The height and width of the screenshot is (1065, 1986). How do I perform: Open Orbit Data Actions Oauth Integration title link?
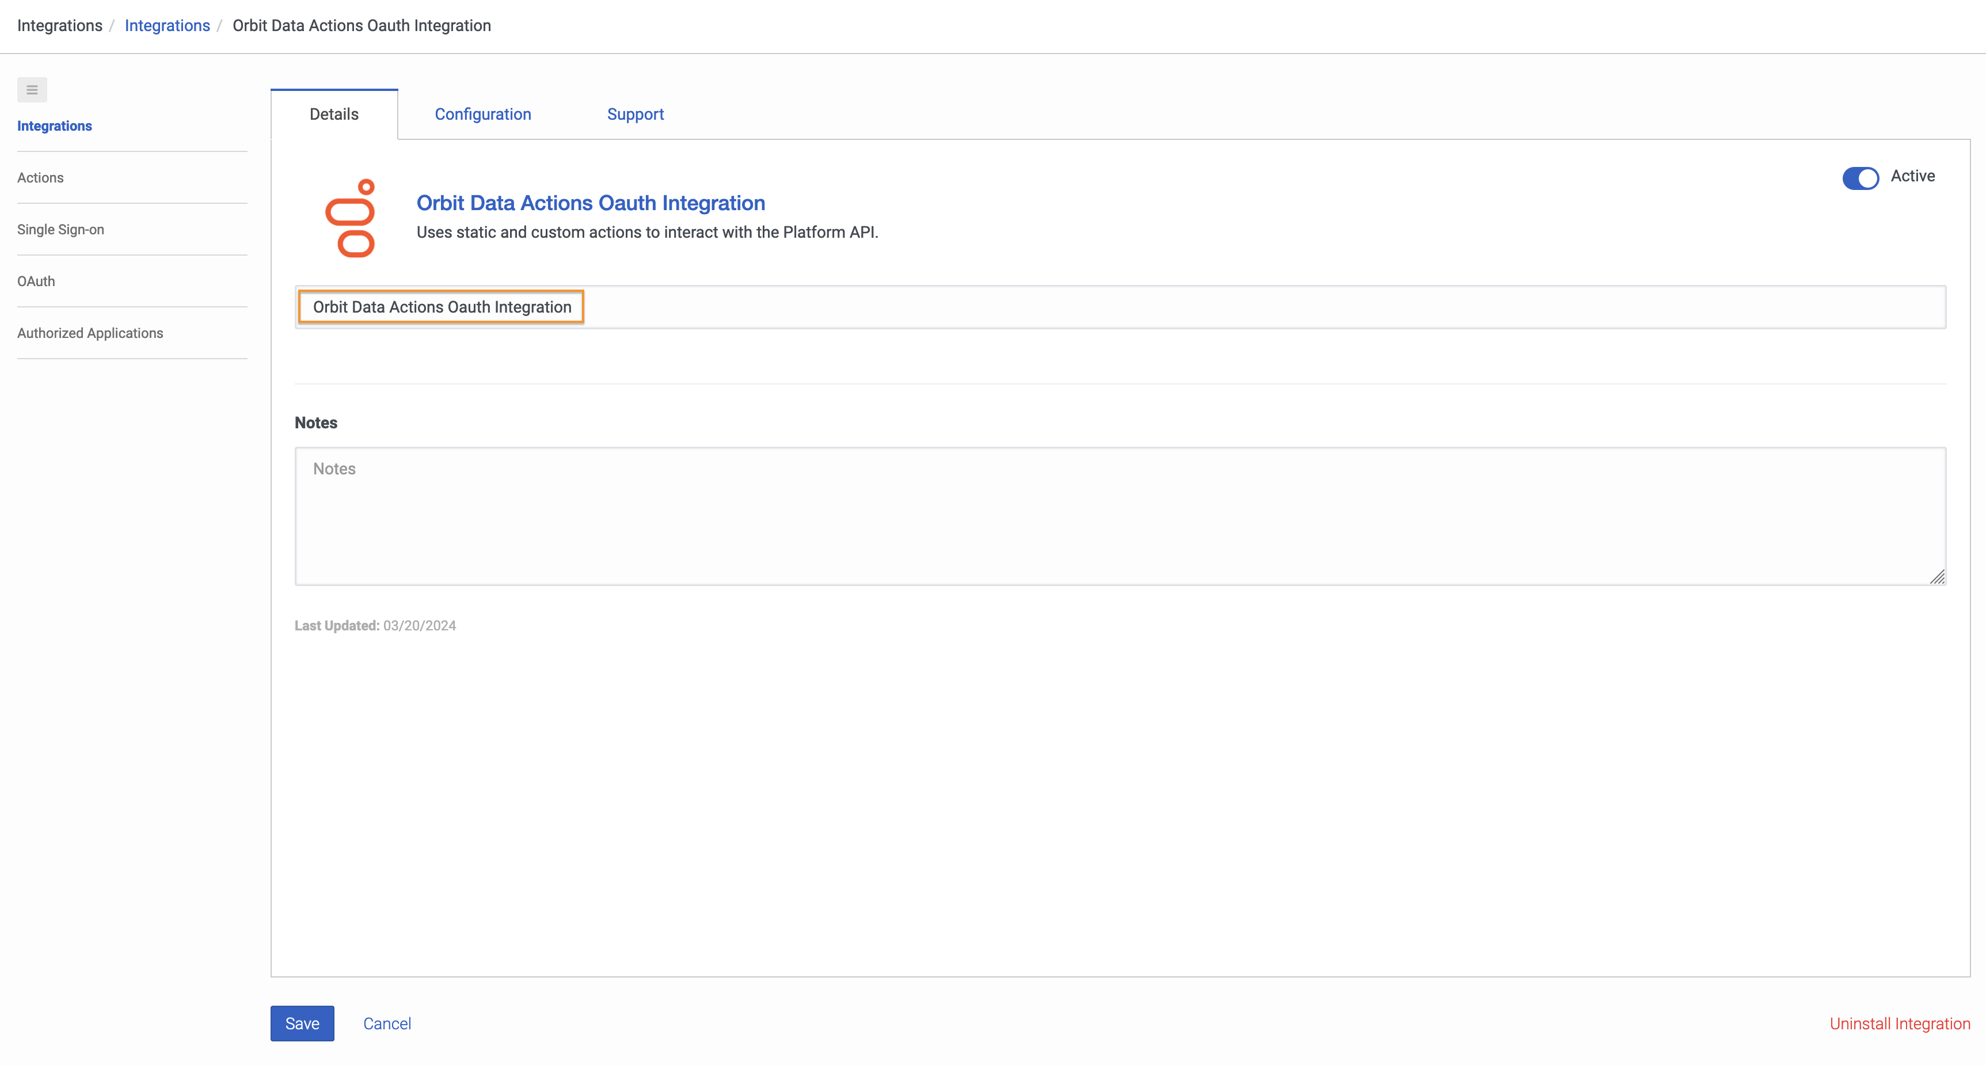(590, 203)
